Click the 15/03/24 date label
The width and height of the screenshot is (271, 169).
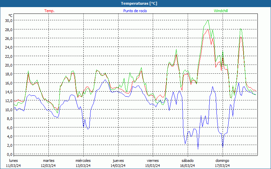tap(153, 166)
